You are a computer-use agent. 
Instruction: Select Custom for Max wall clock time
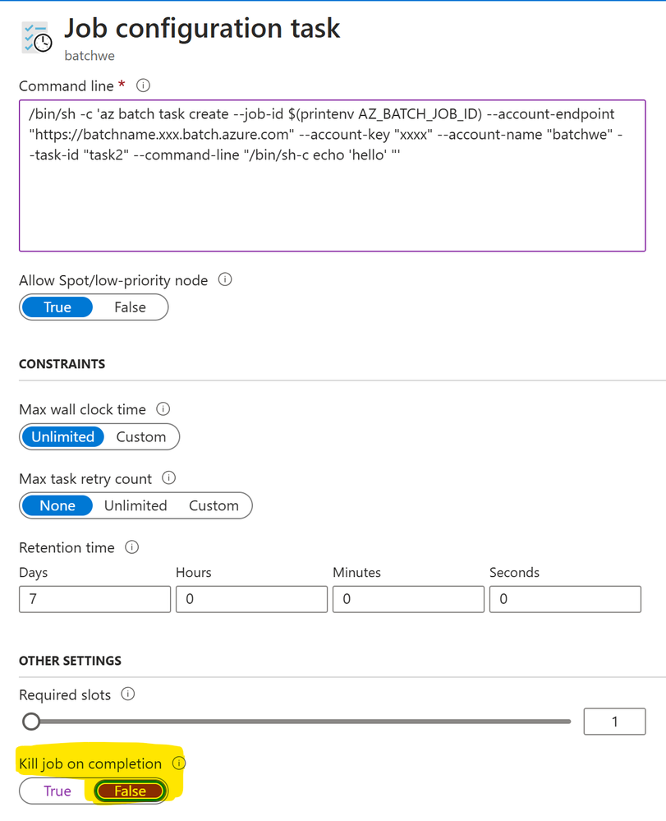140,437
